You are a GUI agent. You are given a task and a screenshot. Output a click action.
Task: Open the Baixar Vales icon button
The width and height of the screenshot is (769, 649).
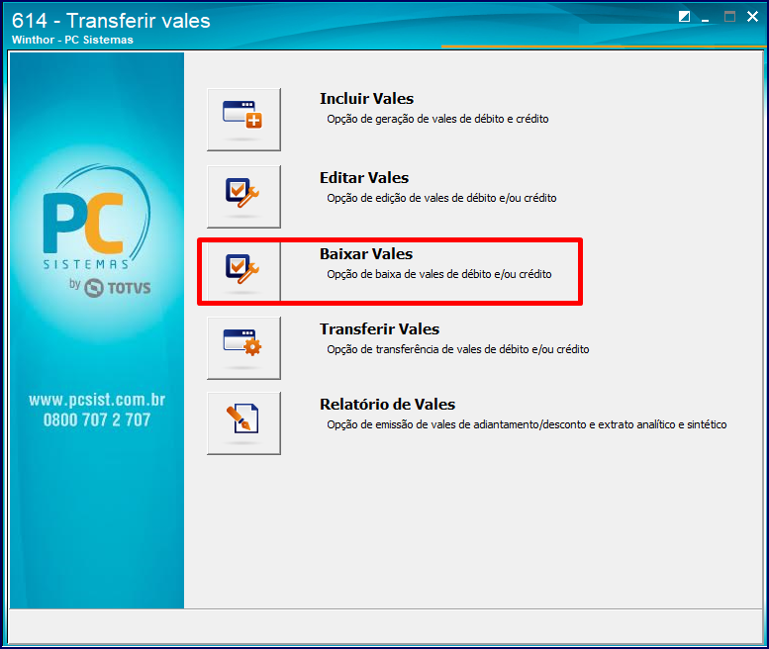point(243,271)
